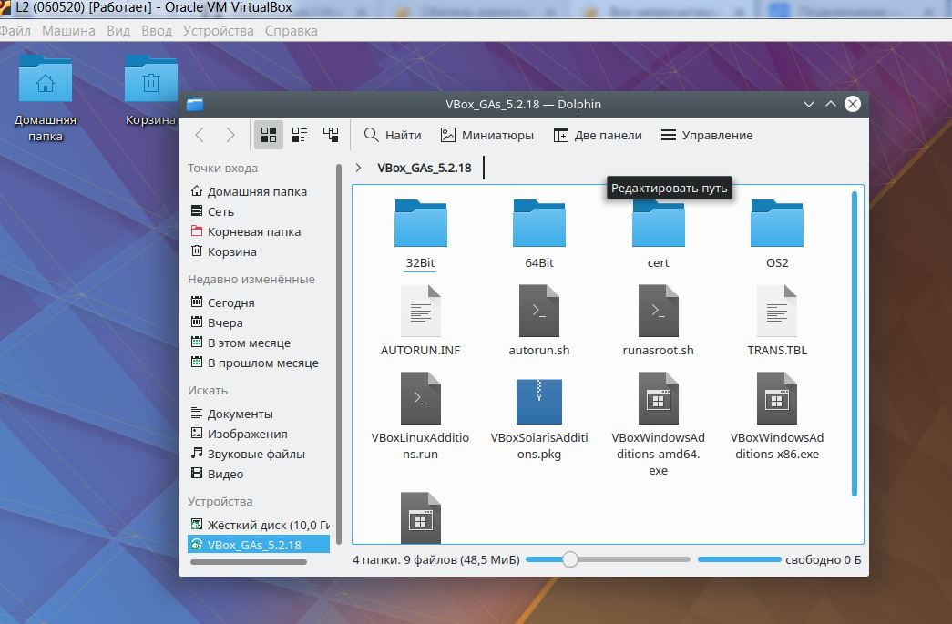Screen dimensions: 952x624
Task: Go forward using the Dolphin forward arrow
Action: pos(230,135)
